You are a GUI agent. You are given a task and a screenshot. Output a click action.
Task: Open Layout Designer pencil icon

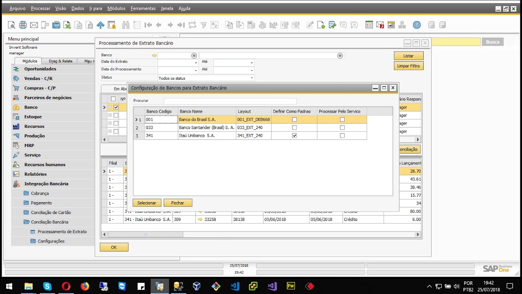pyautogui.click(x=310, y=25)
